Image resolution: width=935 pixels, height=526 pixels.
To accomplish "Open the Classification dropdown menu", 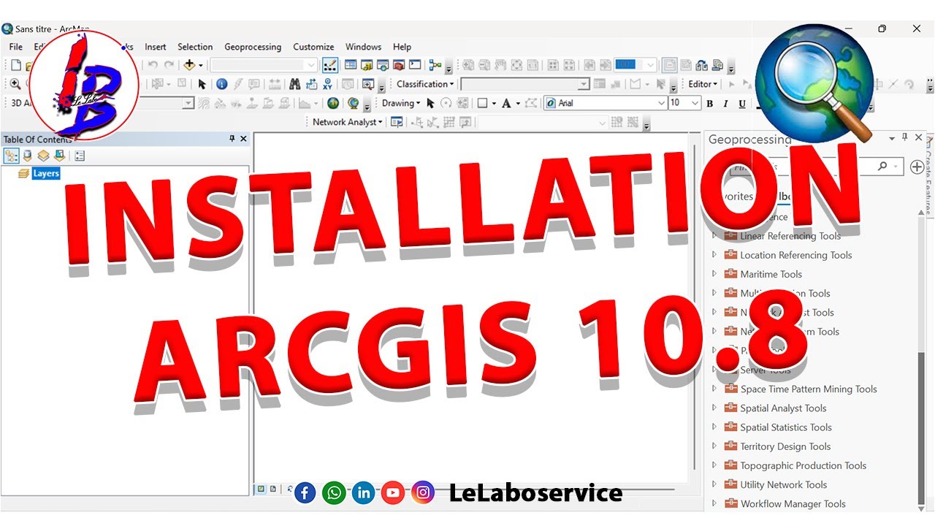I will tap(425, 84).
